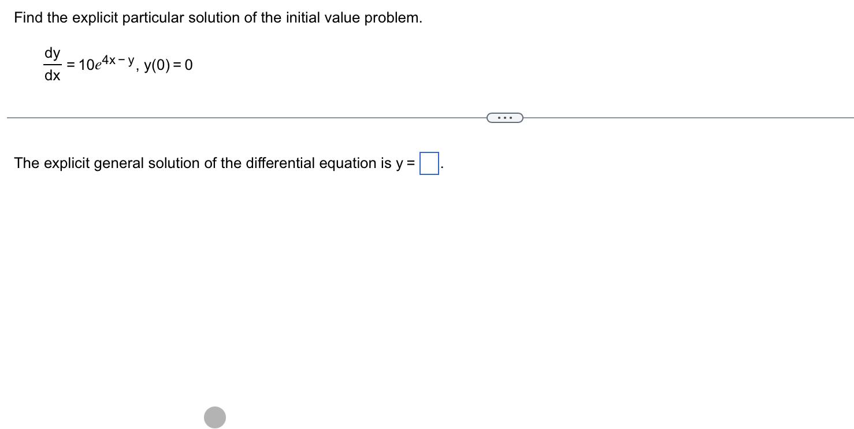
Task: Click the fraction dy over dx
Action: (x=51, y=64)
